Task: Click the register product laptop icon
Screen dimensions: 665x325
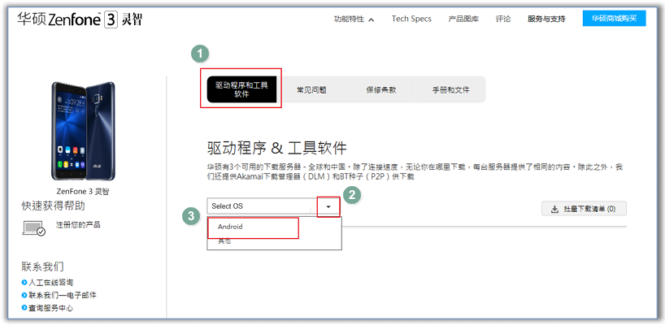Action: coord(33,228)
